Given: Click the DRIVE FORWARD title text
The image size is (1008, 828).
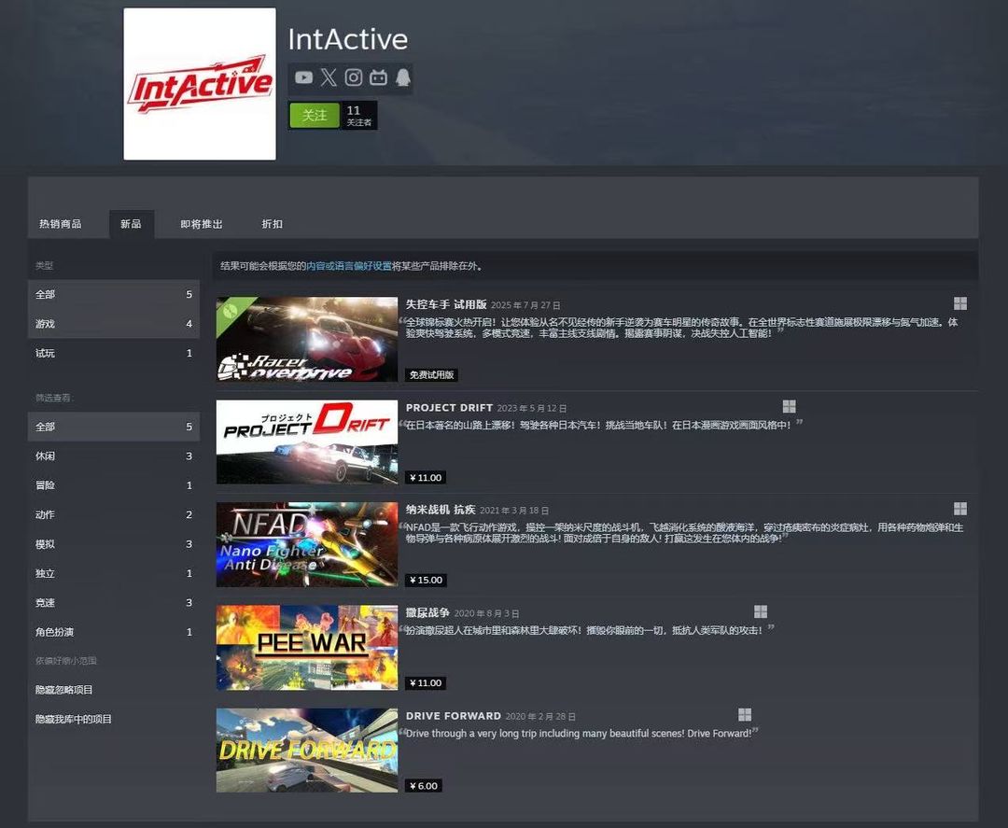Looking at the screenshot, I should 454,716.
